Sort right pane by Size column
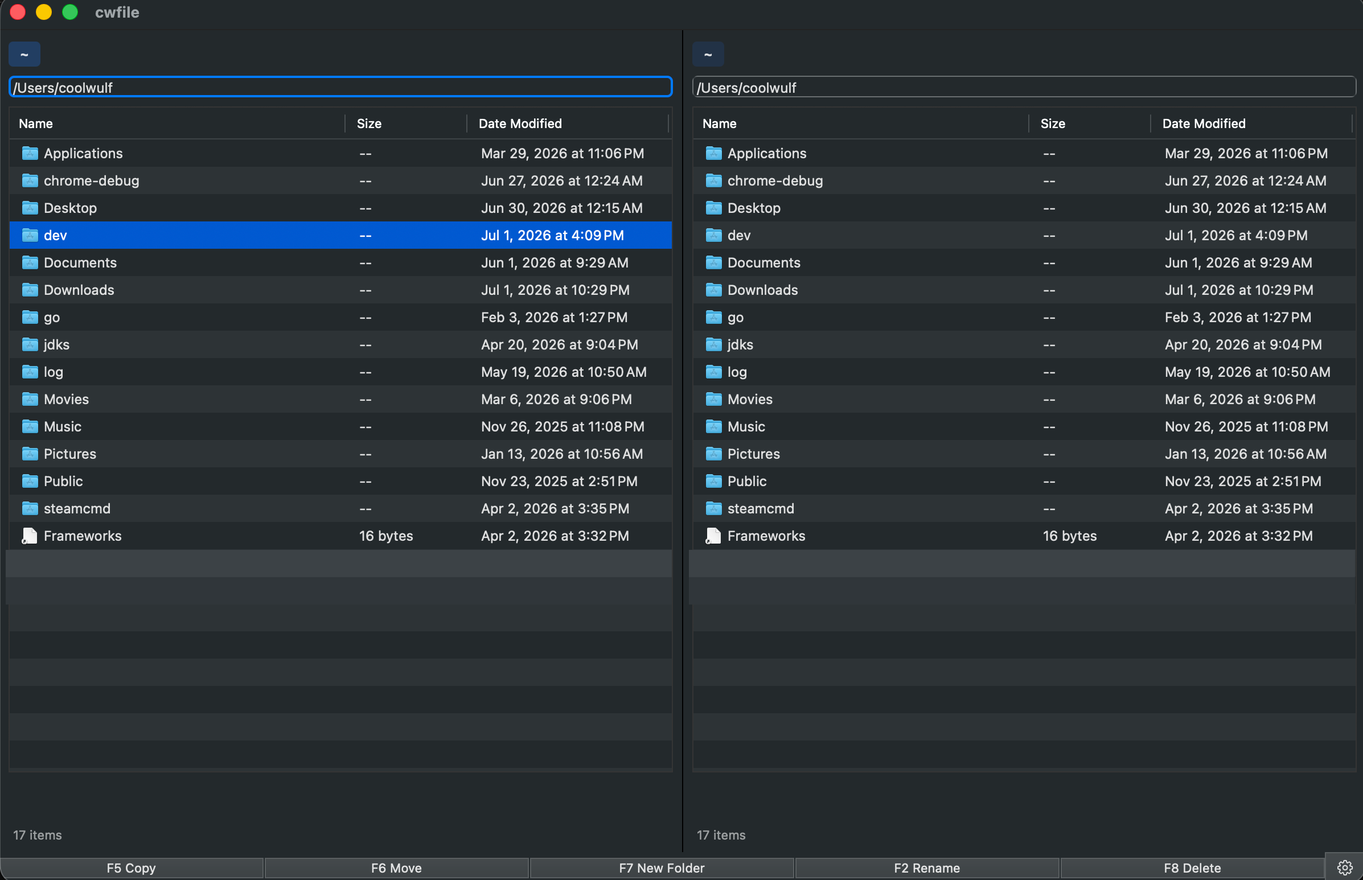The width and height of the screenshot is (1363, 880). tap(1090, 124)
